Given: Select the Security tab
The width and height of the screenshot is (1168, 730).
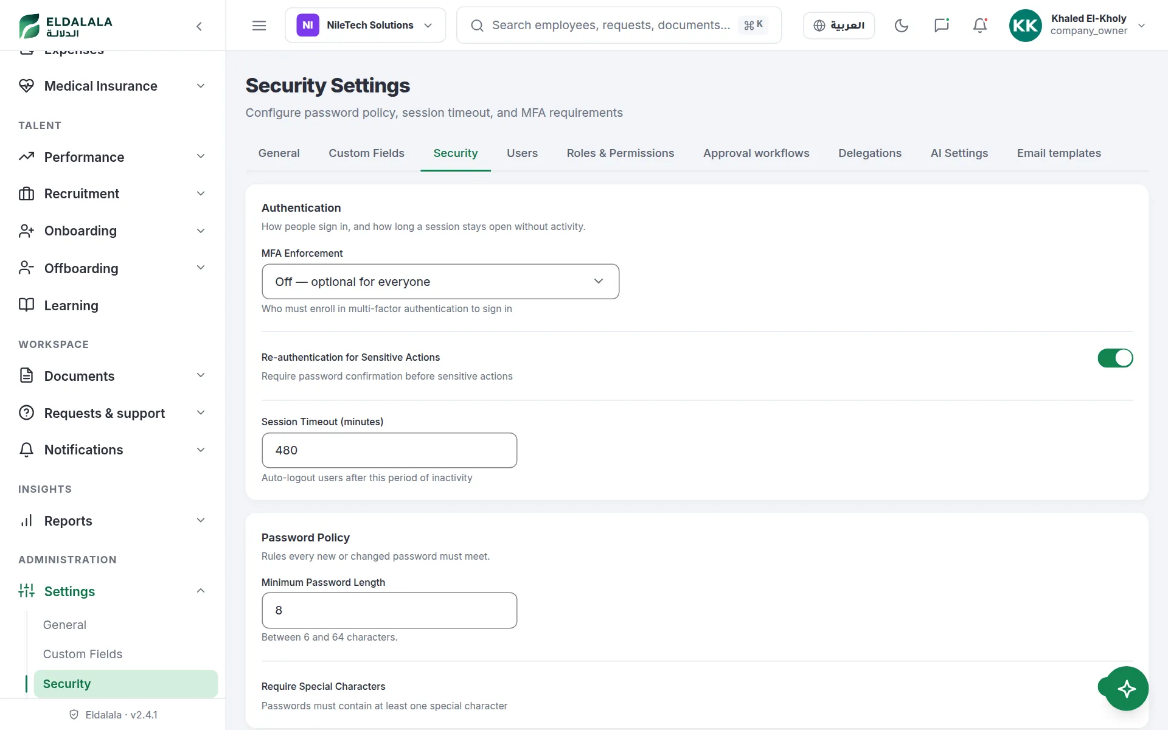Looking at the screenshot, I should pos(456,153).
